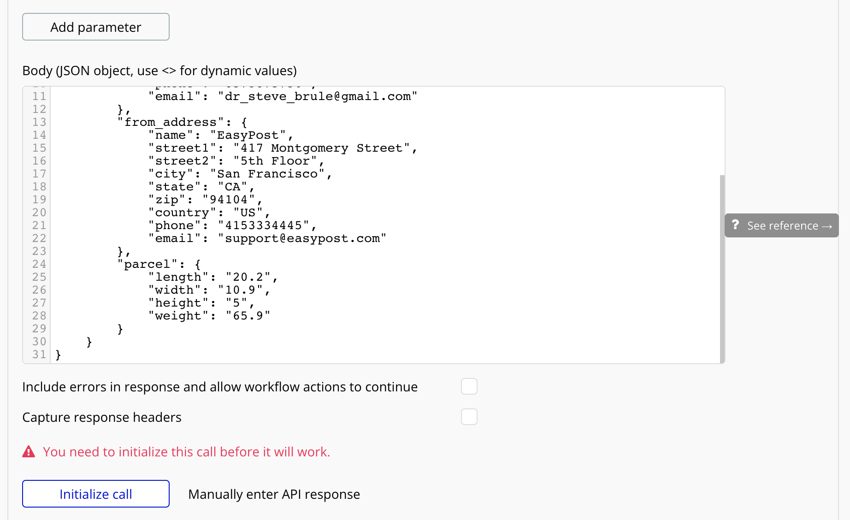850x520 pixels.
Task: Click line number 24 in the gutter
Action: [39, 264]
